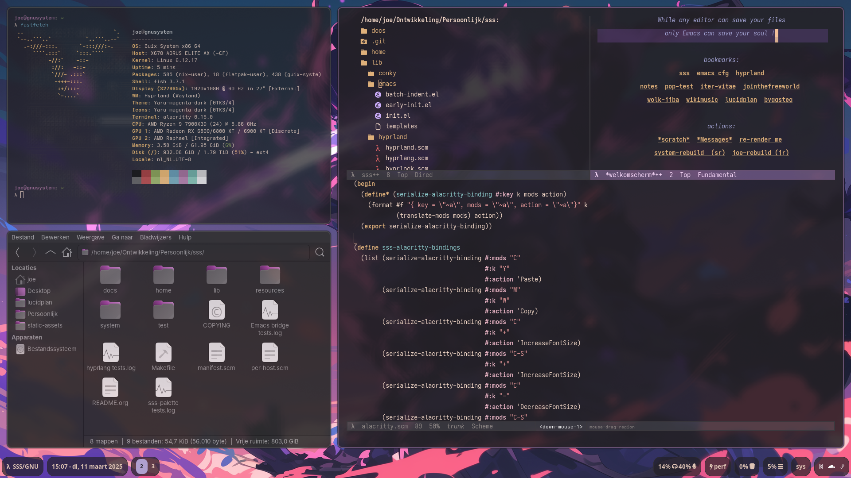Image resolution: width=851 pixels, height=478 pixels.
Task: Expand docs directory in Dired tree
Action: (x=373, y=31)
